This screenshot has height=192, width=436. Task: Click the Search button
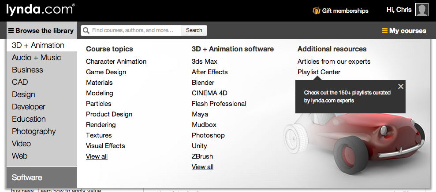194,30
